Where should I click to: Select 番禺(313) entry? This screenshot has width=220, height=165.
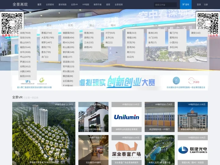(132, 33)
